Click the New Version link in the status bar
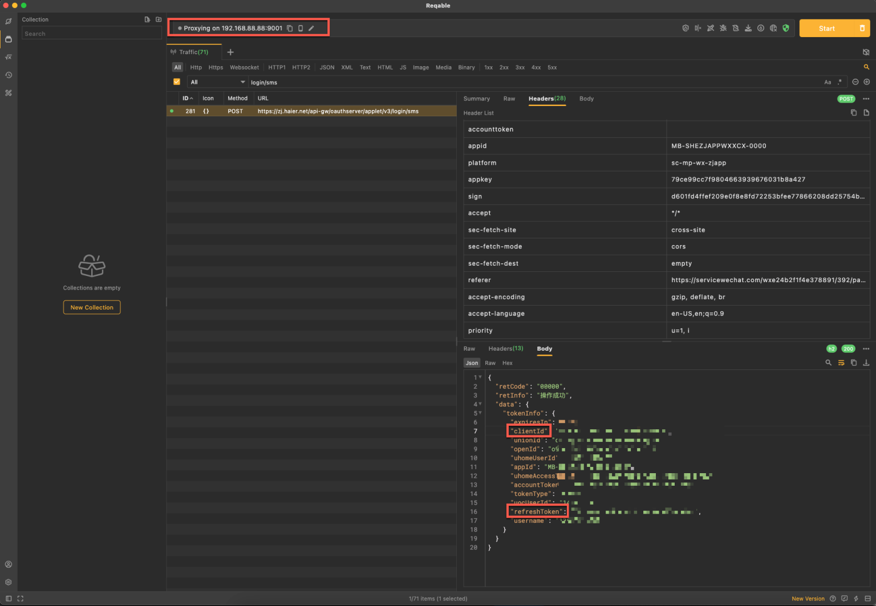Viewport: 876px width, 606px height. click(808, 599)
